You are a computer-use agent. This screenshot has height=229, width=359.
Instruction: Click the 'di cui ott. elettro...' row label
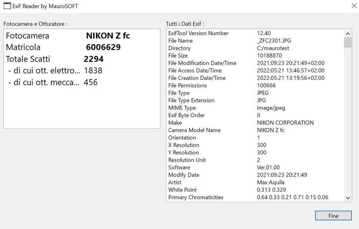click(x=44, y=71)
